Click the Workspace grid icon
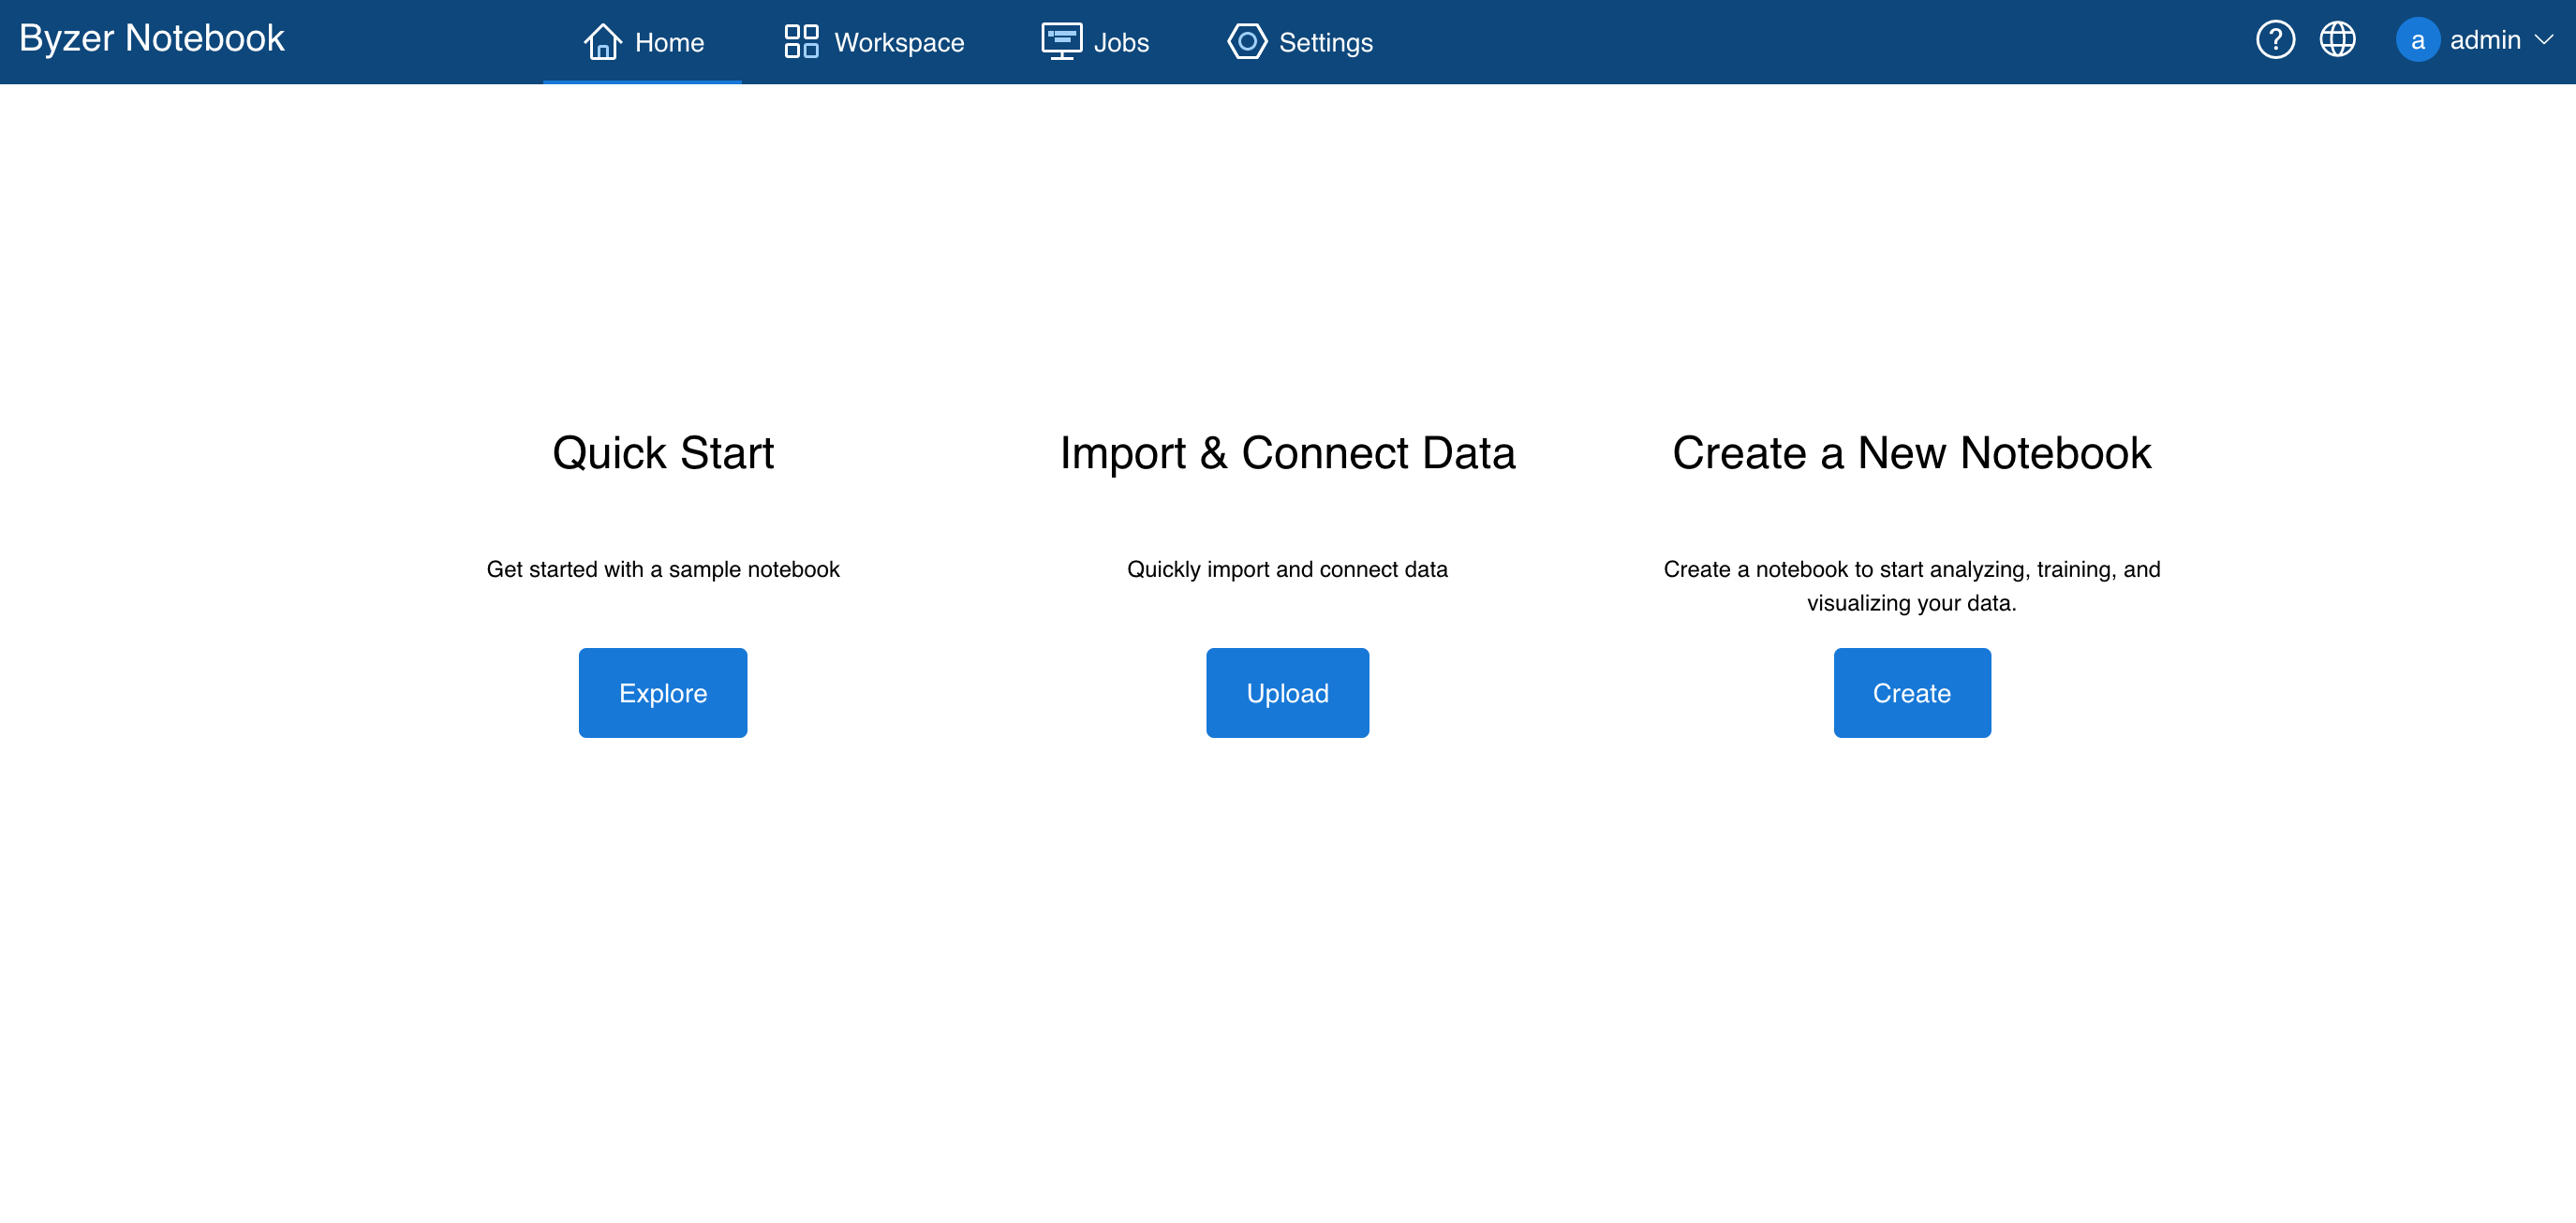The image size is (2576, 1223). click(x=801, y=41)
